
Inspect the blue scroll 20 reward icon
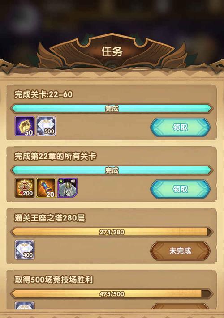[46, 188]
